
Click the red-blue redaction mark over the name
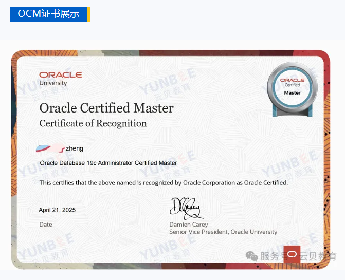50,148
